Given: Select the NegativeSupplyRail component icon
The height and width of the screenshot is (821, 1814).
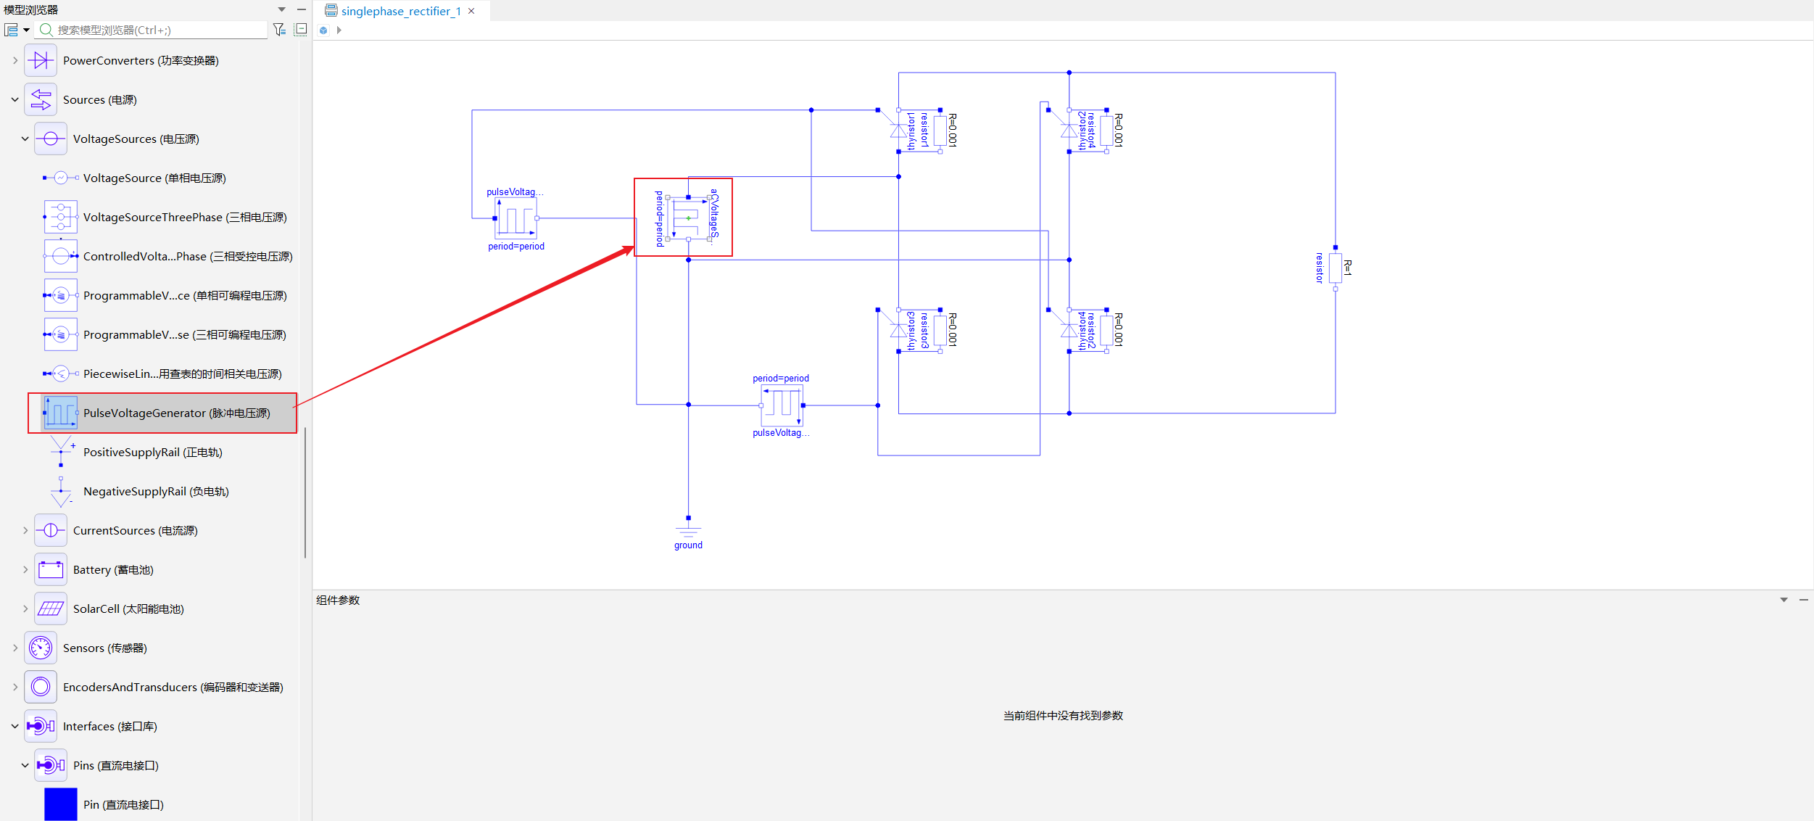Looking at the screenshot, I should click(61, 491).
